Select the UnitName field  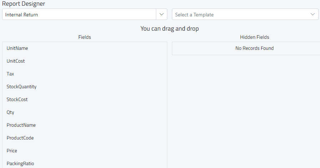click(x=17, y=48)
